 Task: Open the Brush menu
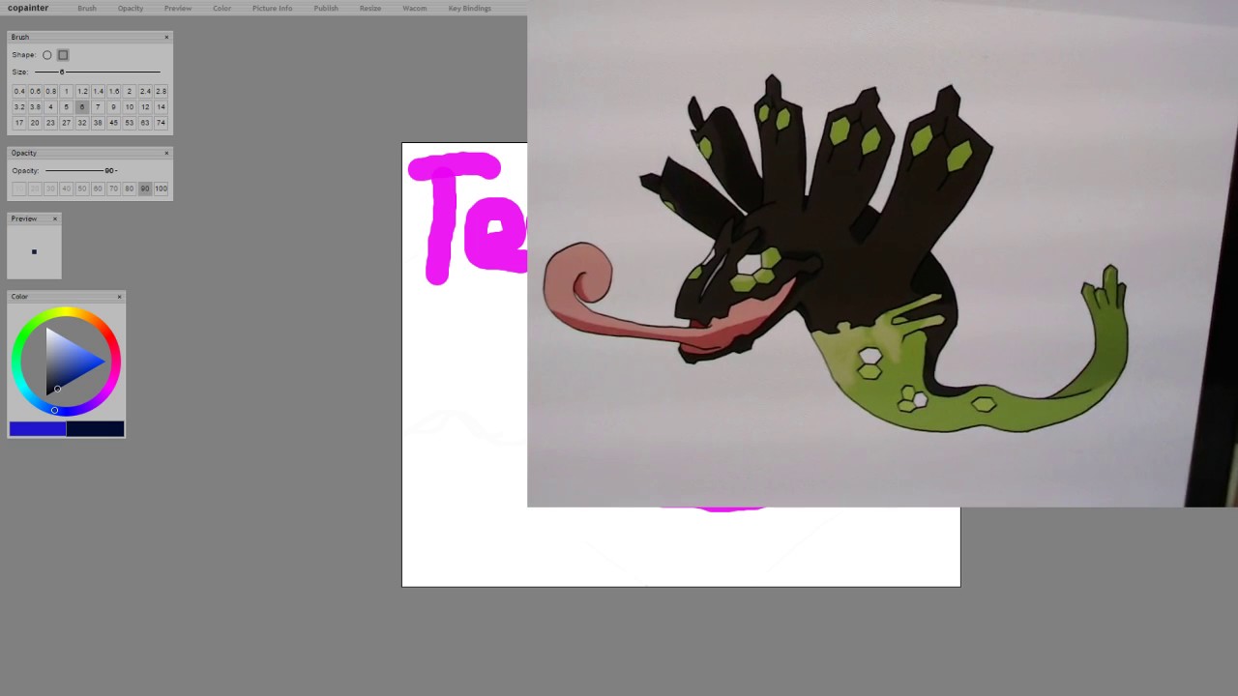87,8
